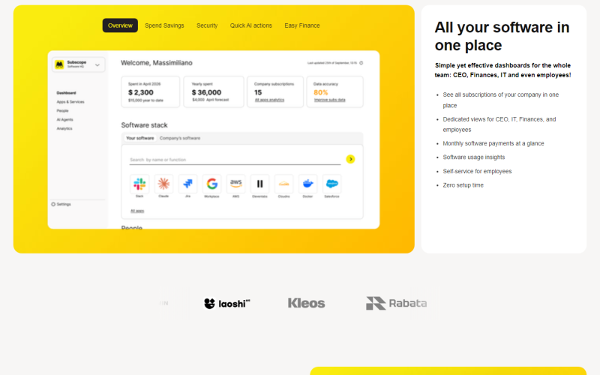The width and height of the screenshot is (600, 375).
Task: Click the All apps analytics link
Action: click(x=269, y=100)
